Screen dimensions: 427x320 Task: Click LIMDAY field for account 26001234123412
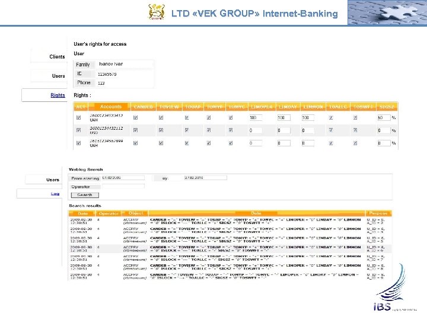click(x=284, y=117)
